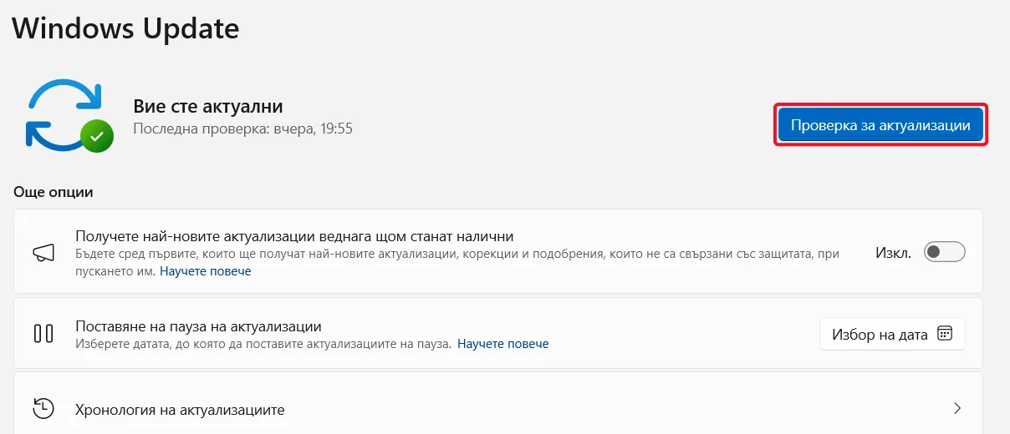Click the calendar icon in Избор на дата
The width and height of the screenshot is (1010, 434).
click(x=945, y=334)
